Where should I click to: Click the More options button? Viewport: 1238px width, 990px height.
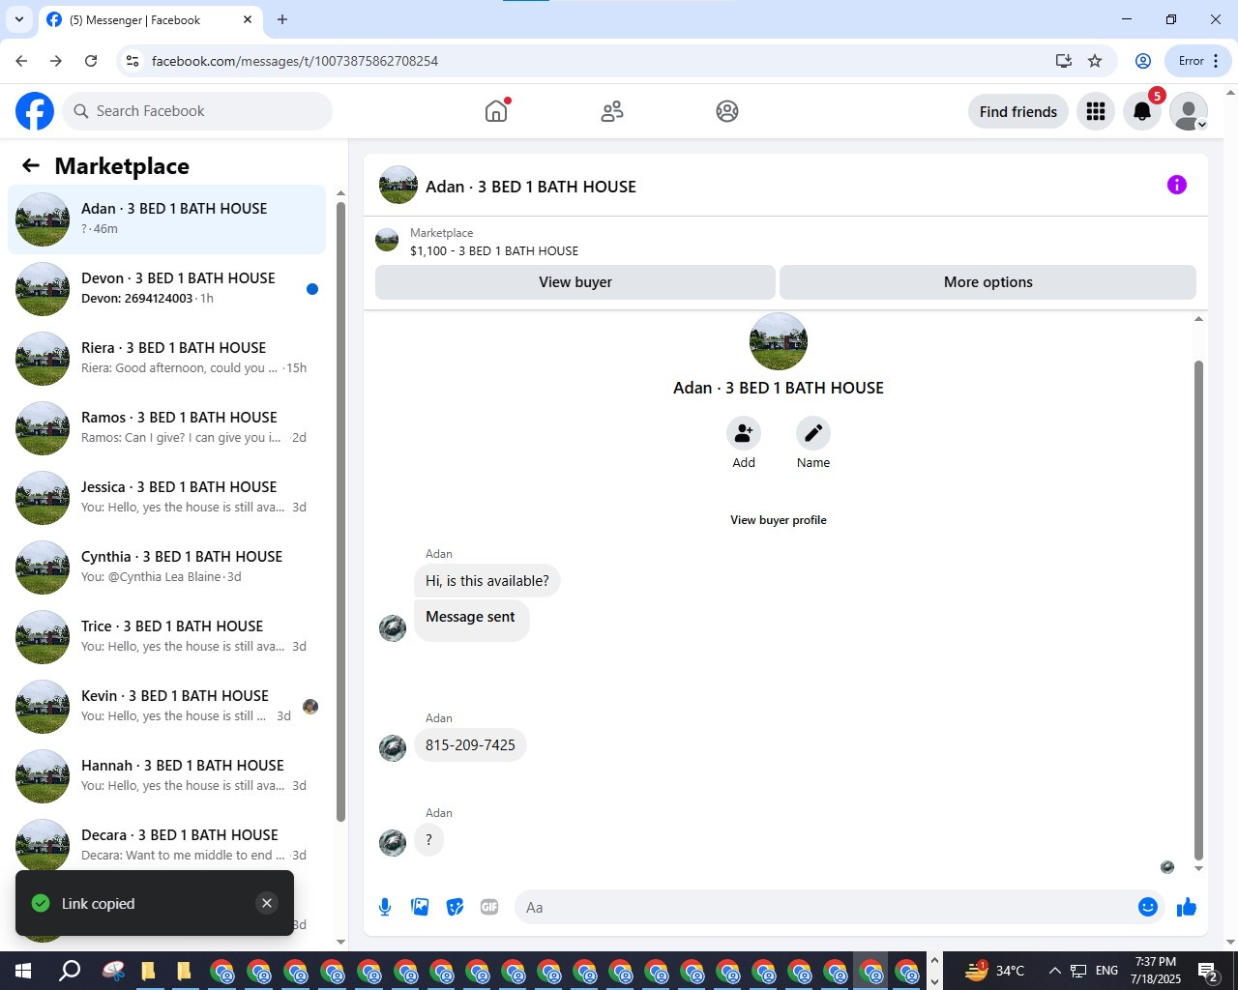[x=987, y=282]
